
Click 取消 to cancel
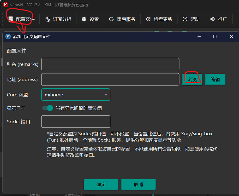[x=138, y=184]
